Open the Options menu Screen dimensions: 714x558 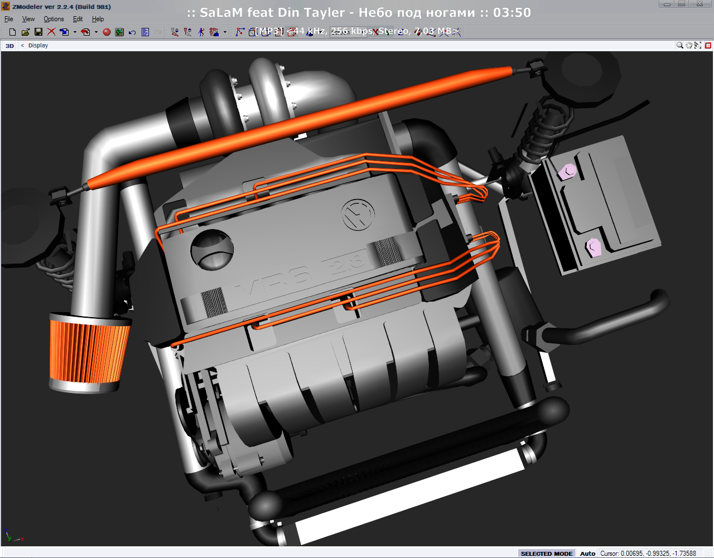tap(54, 18)
